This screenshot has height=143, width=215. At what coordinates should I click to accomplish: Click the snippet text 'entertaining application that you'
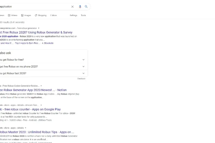pyautogui.click(x=27, y=40)
